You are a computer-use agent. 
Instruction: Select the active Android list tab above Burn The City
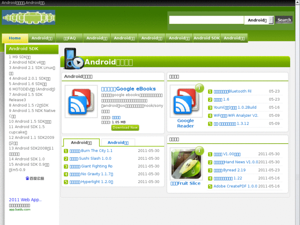[x=81, y=143]
